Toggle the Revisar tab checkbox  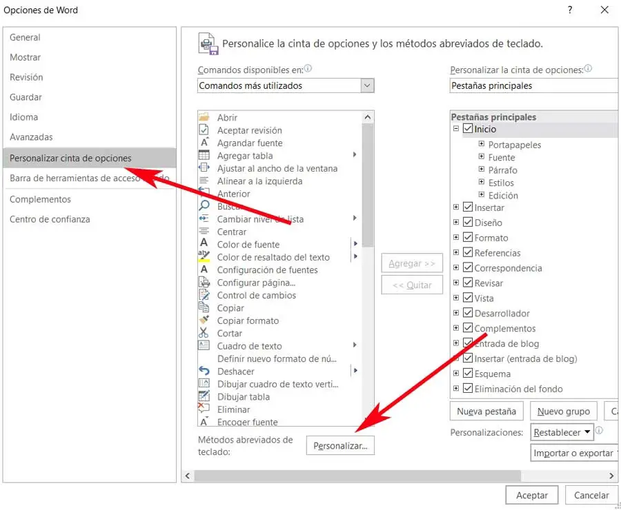point(468,283)
